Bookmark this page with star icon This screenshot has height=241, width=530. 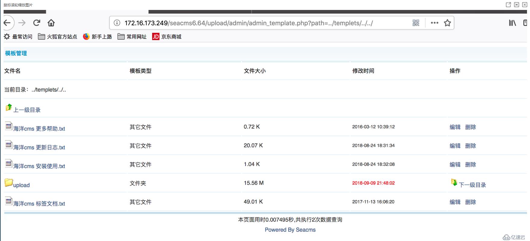click(447, 23)
